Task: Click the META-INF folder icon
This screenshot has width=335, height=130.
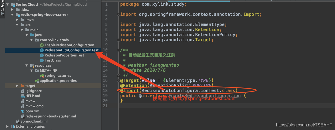Action: [37, 71]
